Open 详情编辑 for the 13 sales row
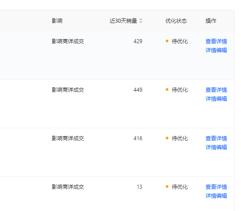This screenshot has width=241, height=211. point(216,196)
